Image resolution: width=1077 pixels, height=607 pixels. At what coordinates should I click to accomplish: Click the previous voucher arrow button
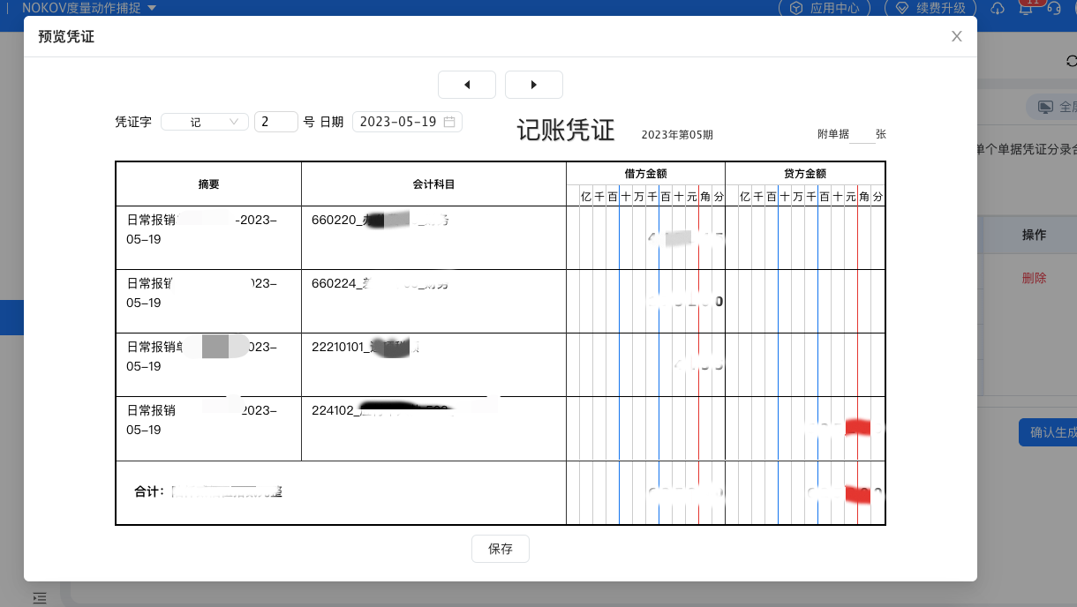coord(467,85)
